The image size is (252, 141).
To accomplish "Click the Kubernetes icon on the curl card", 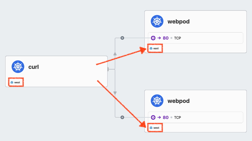I will pos(18,67).
